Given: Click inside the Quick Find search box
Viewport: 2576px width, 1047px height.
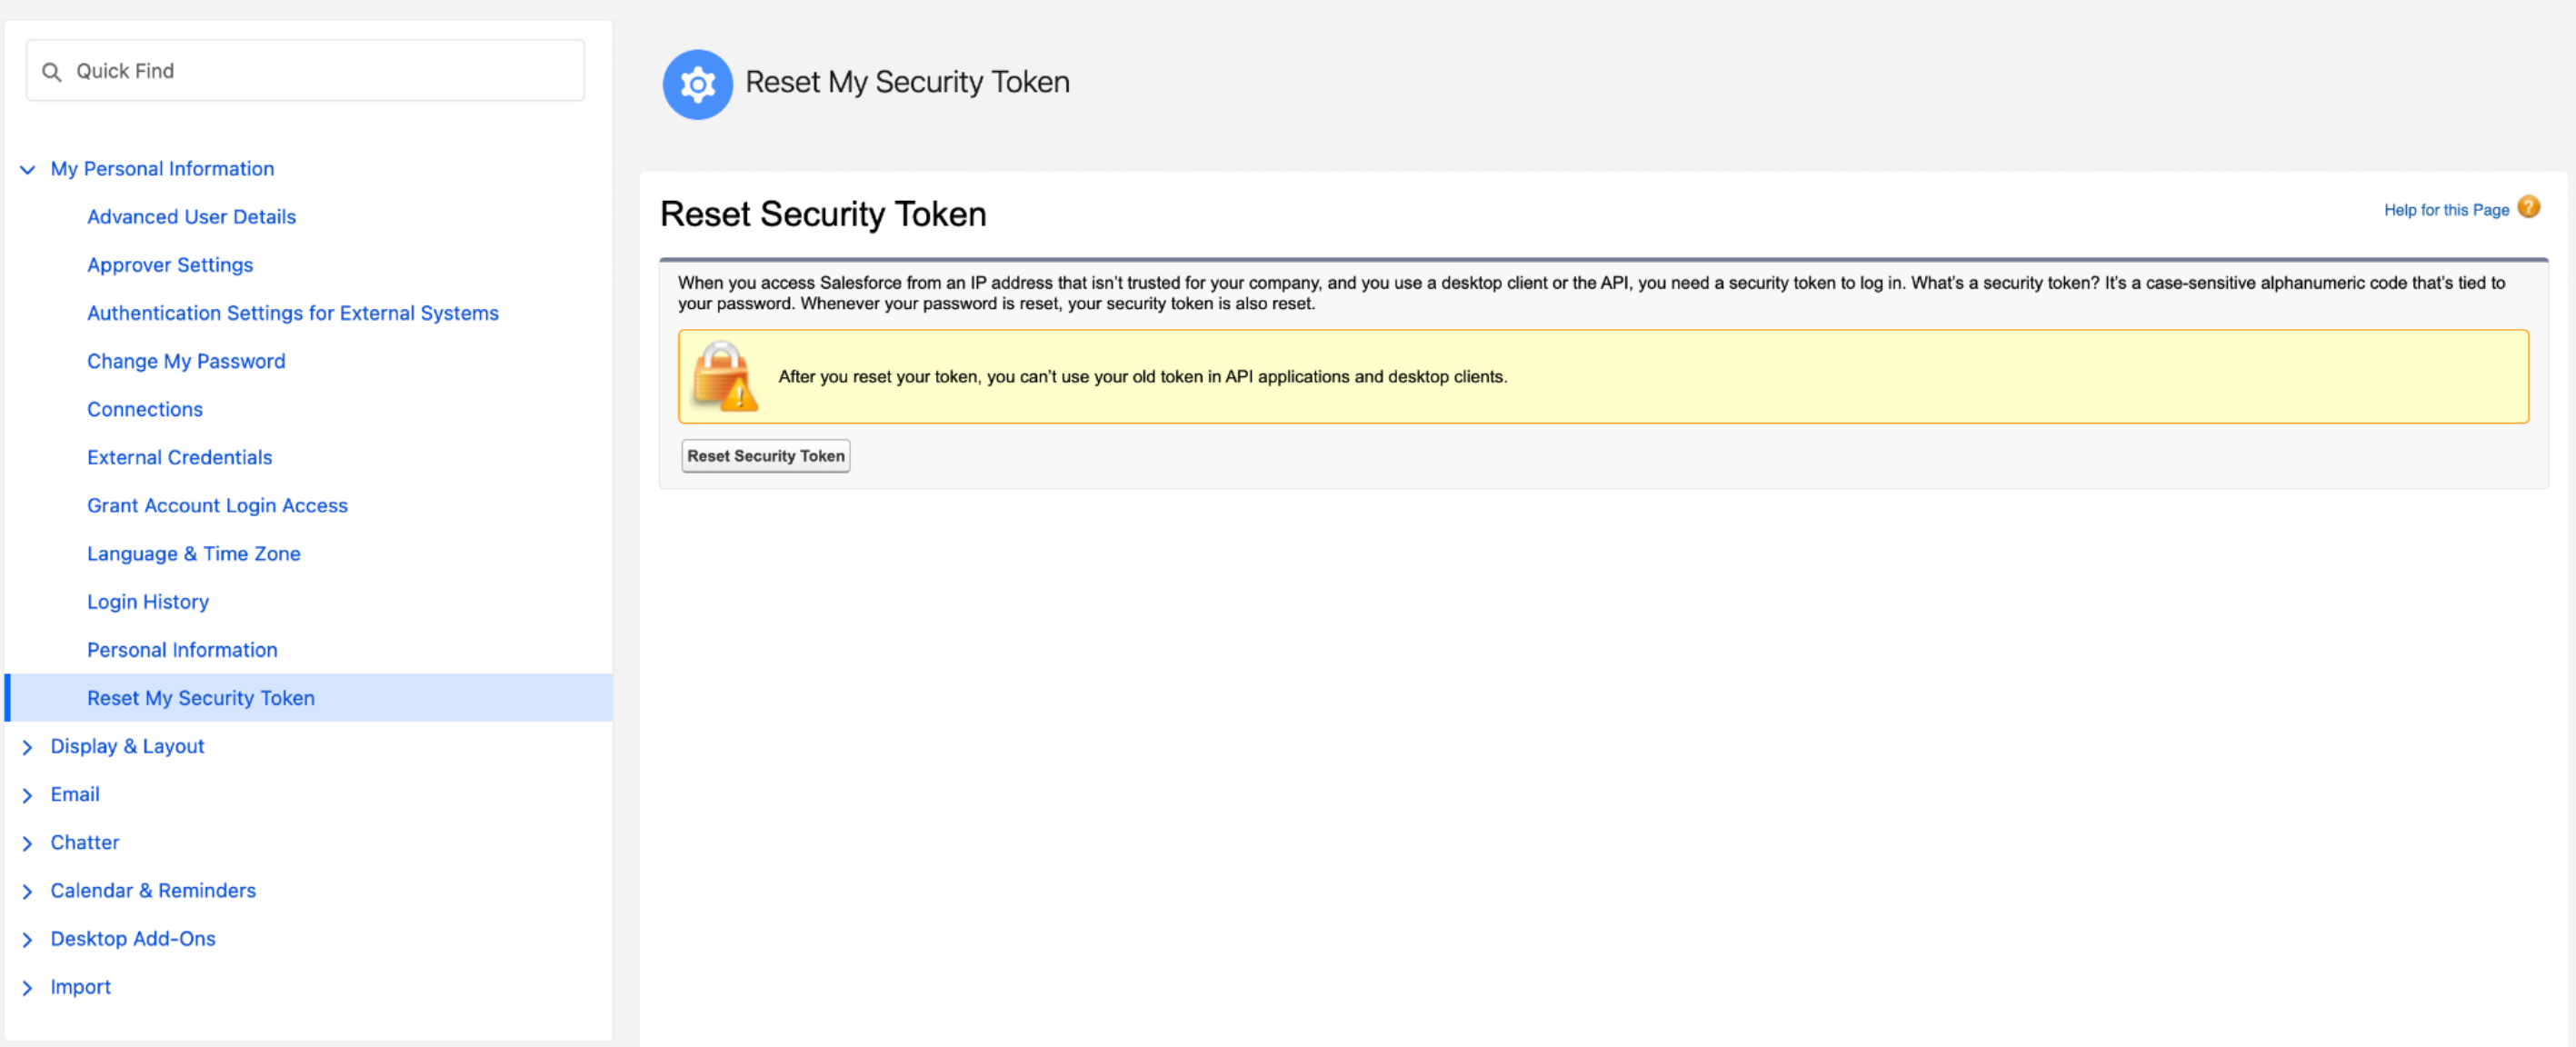Looking at the screenshot, I should click(300, 70).
